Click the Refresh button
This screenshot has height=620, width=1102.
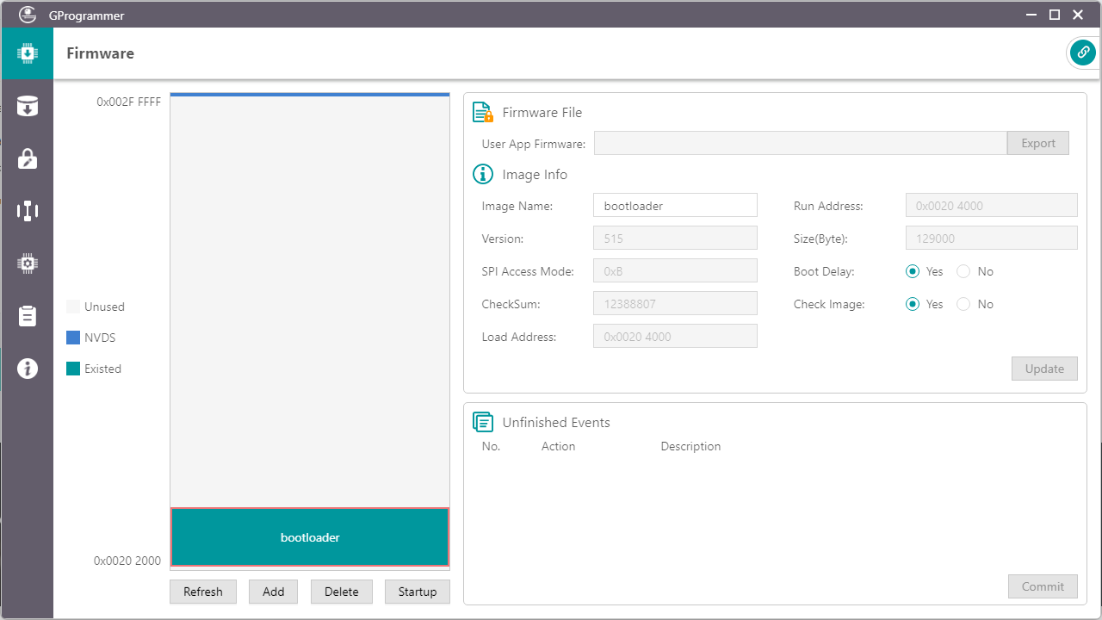click(203, 592)
